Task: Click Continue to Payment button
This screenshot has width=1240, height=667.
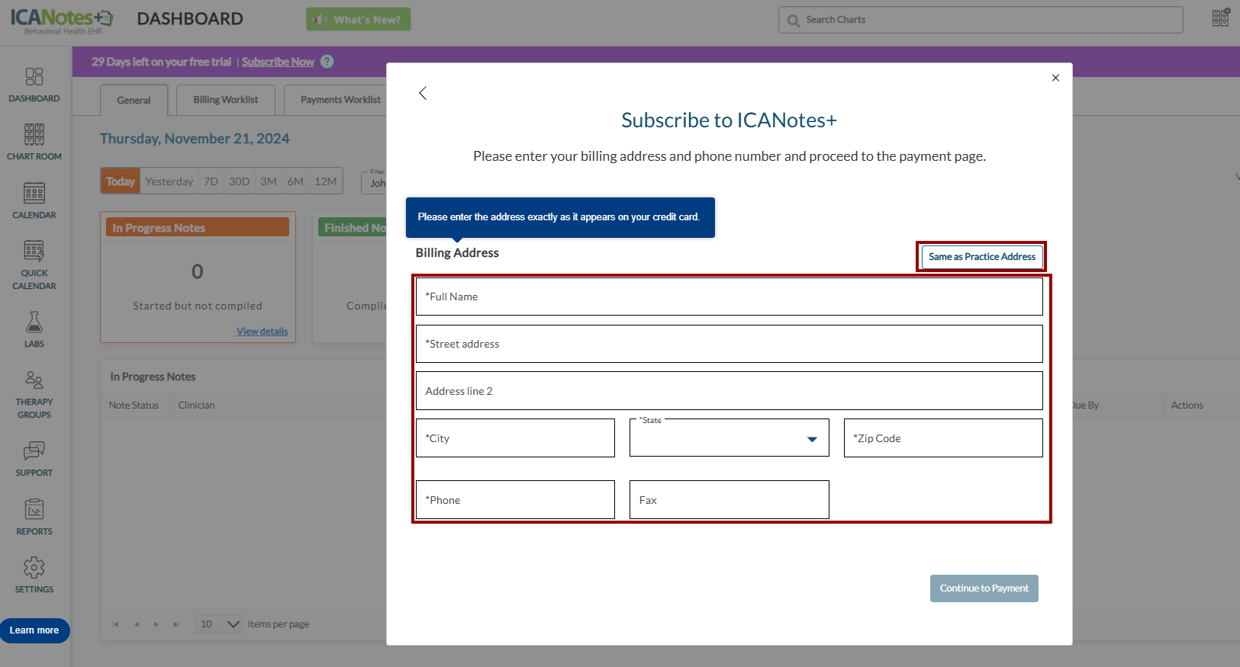Action: pos(984,588)
